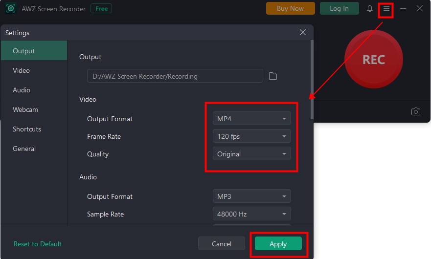Cancel the settings changes
The image size is (431, 259).
[x=221, y=244]
